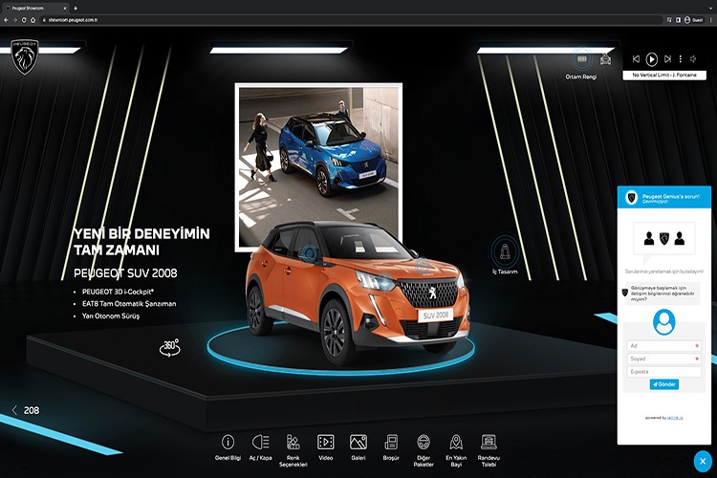717x478 pixels.
Task: Click the browser home button
Action: point(33,20)
